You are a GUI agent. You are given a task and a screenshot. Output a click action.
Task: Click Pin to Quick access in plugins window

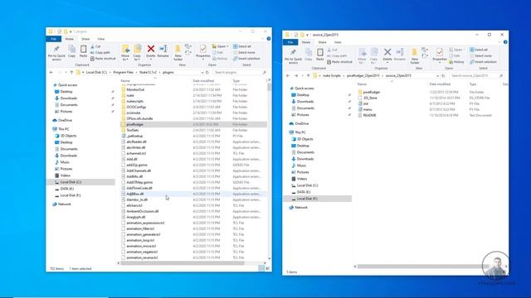click(x=56, y=53)
